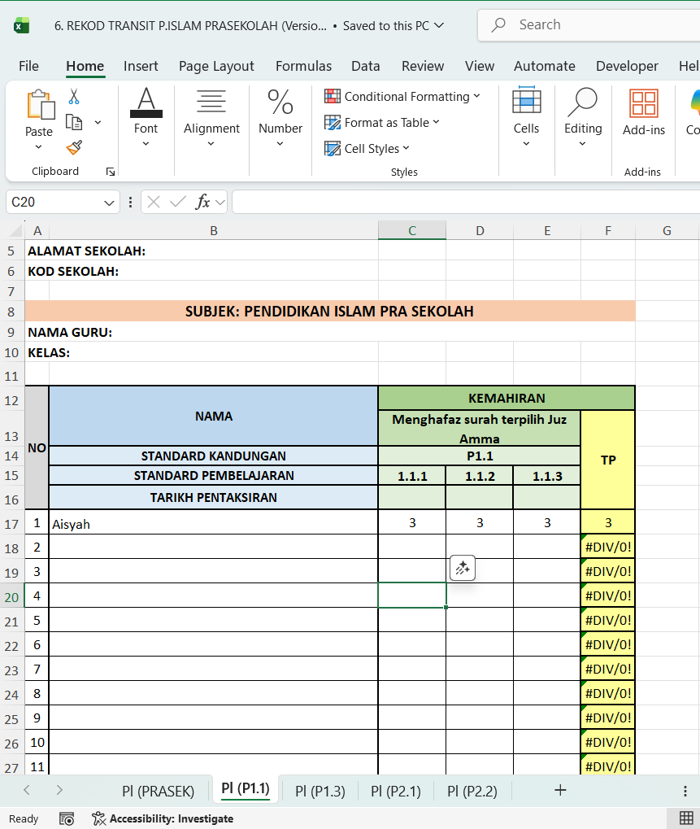
Task: Switch to the PI (P1.3) sheet tab
Action: 320,791
